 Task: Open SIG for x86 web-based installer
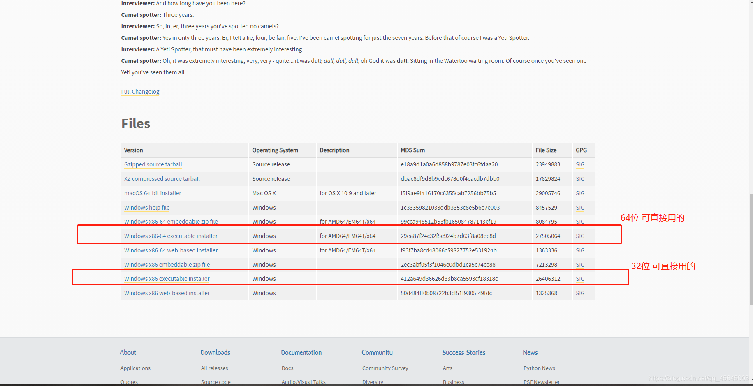[x=580, y=293]
